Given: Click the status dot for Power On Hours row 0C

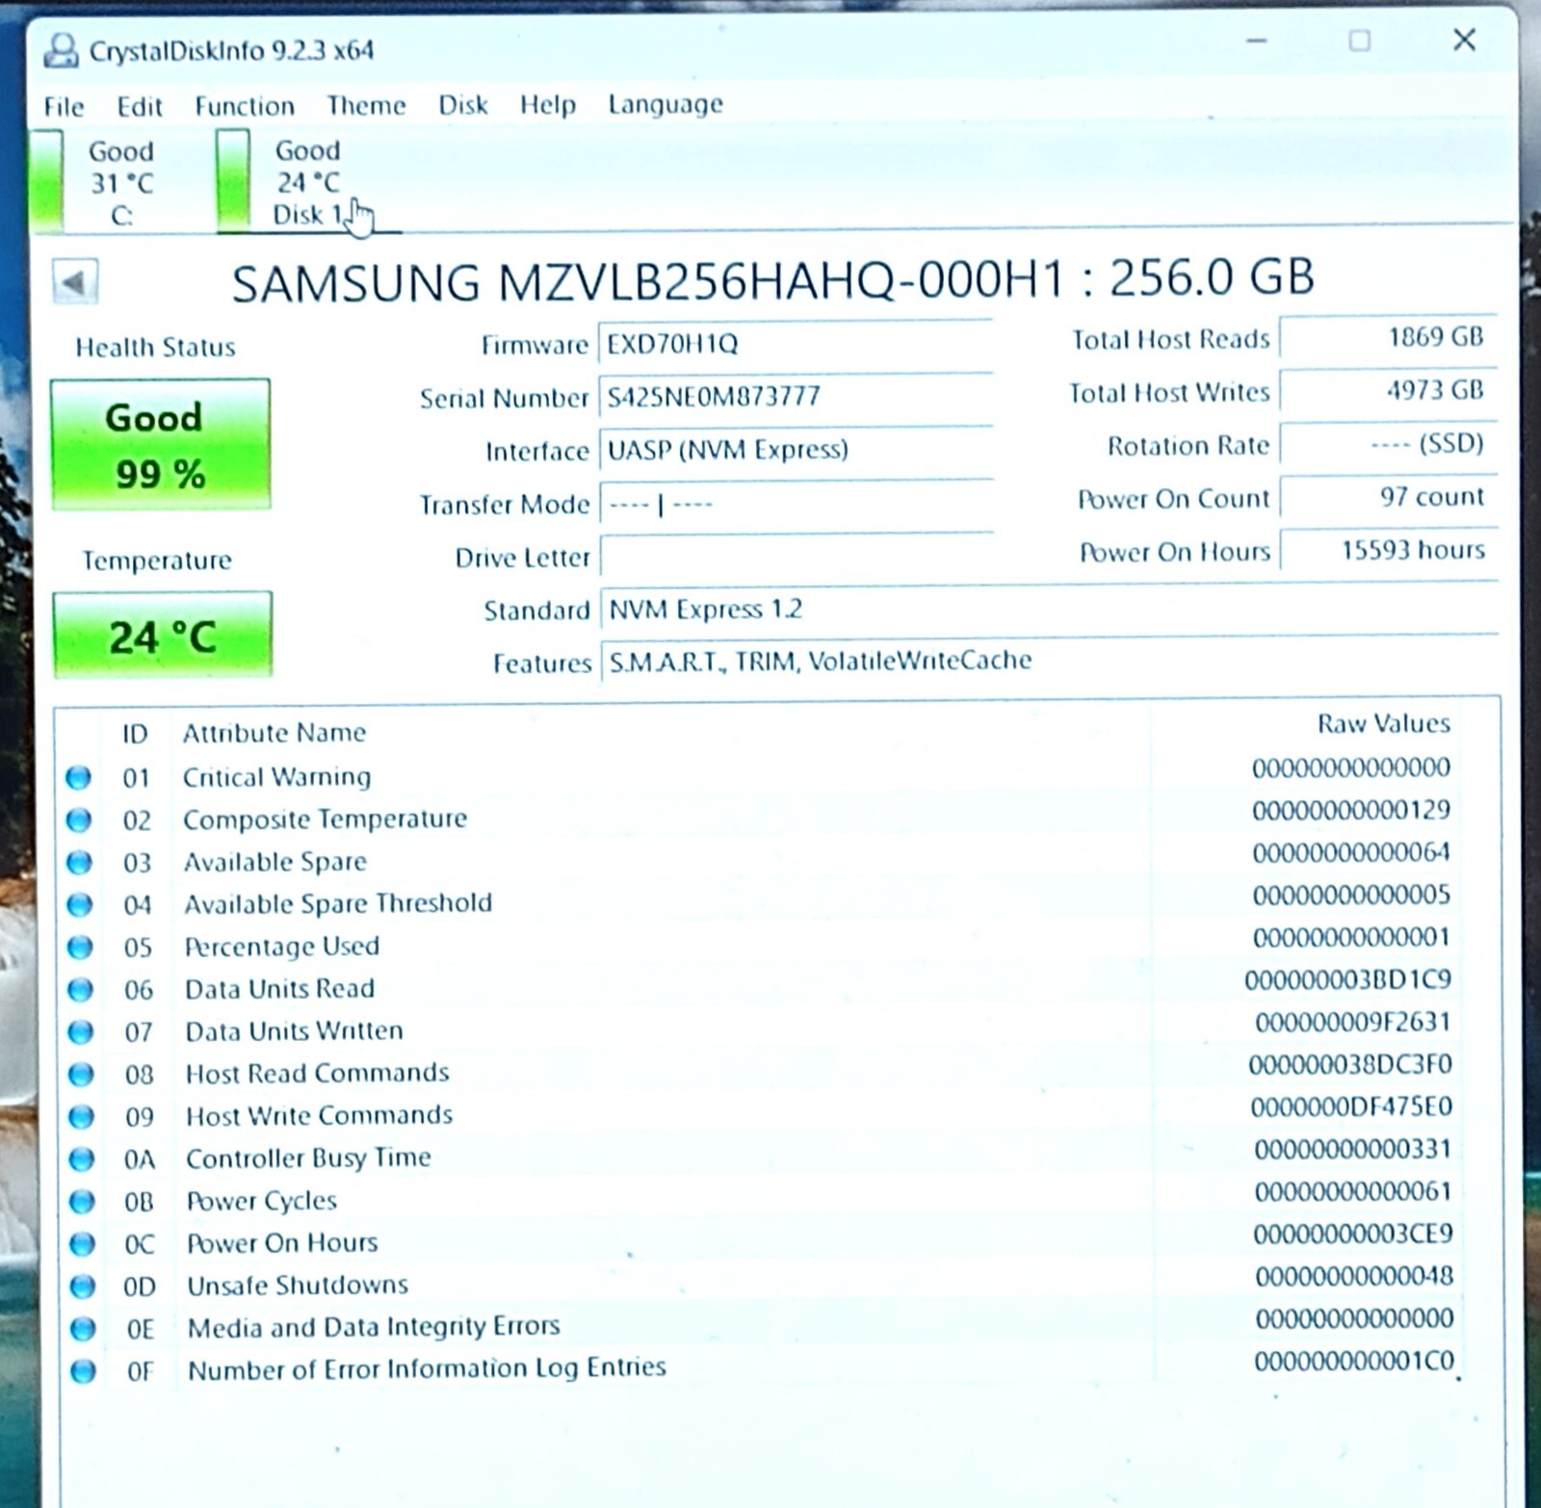Looking at the screenshot, I should (83, 1243).
